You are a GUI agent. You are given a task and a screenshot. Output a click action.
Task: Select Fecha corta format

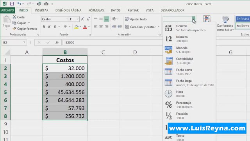(189, 72)
